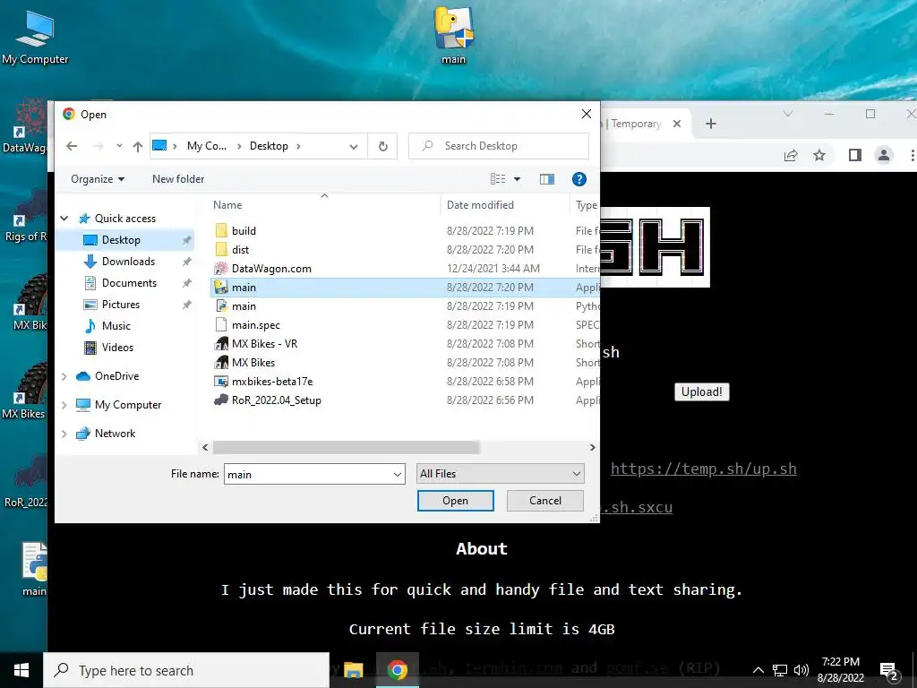Open File Explorer from taskbar

(353, 670)
